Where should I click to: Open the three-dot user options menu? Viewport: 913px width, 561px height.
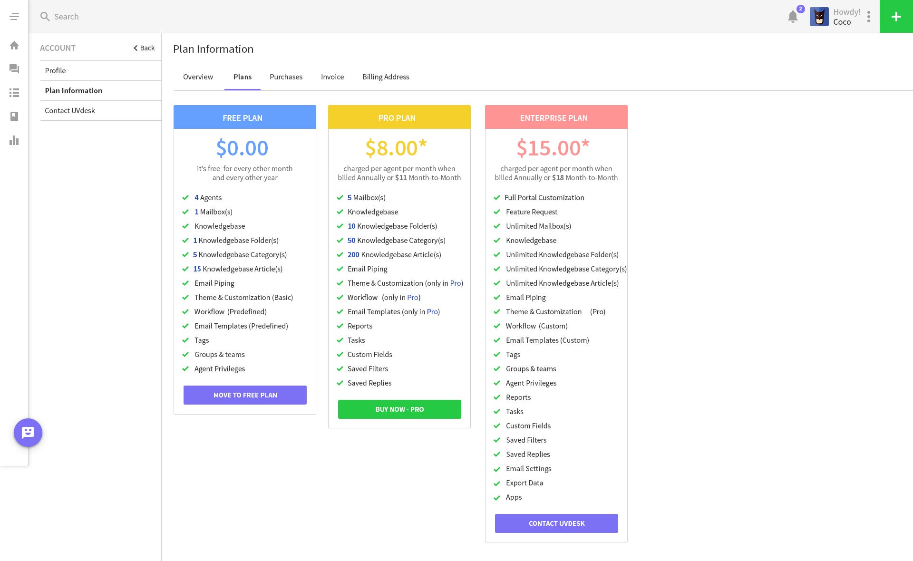[x=868, y=17]
